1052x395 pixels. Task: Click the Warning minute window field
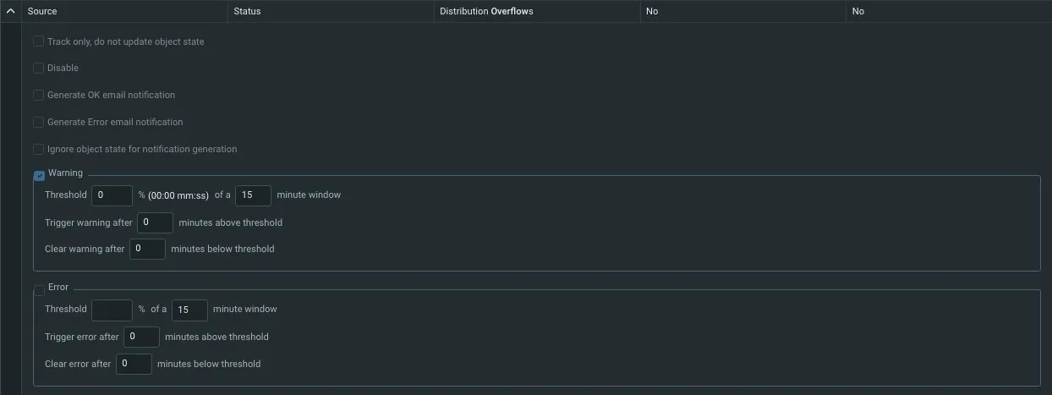pyautogui.click(x=254, y=195)
